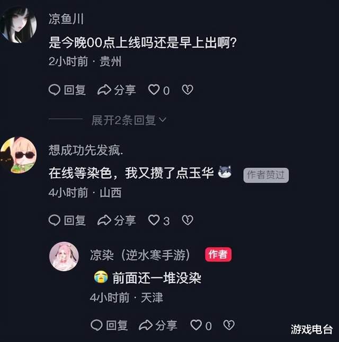Reply to 凉鱼川's comment
Screen dimensions: 339x342
67,90
